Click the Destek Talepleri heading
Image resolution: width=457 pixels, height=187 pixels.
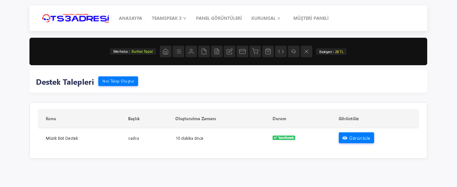65,82
